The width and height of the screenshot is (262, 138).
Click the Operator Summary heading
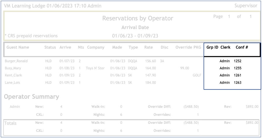coord(31,97)
